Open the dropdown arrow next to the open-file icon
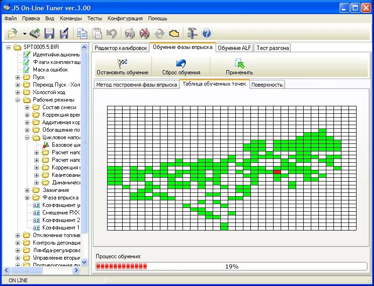The height and width of the screenshot is (286, 374). [x=25, y=34]
